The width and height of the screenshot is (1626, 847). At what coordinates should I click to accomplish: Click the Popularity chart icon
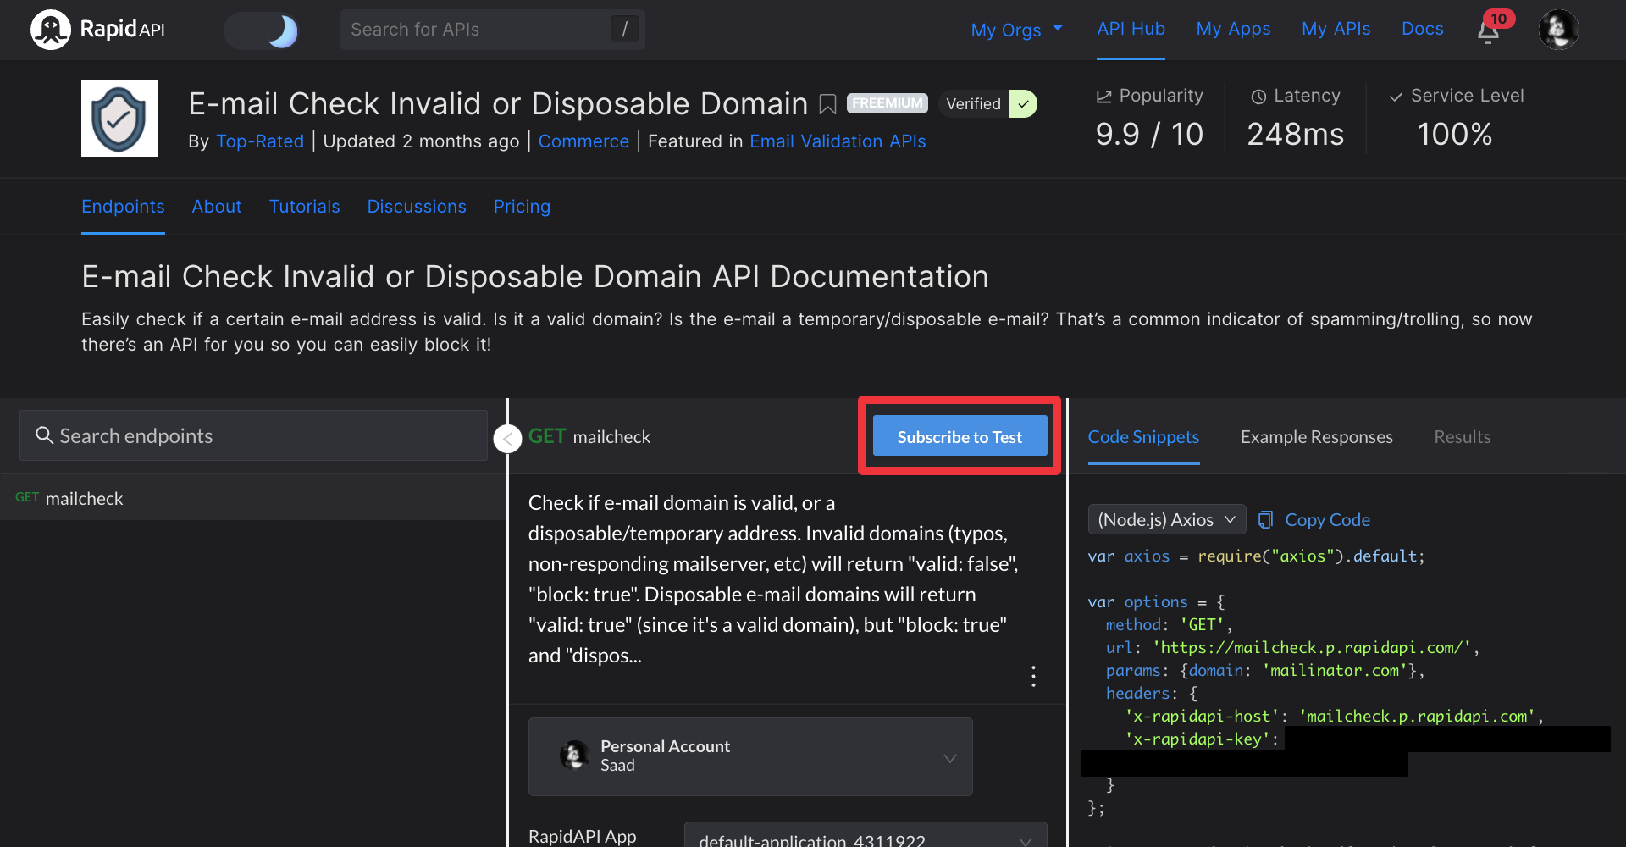point(1103,97)
